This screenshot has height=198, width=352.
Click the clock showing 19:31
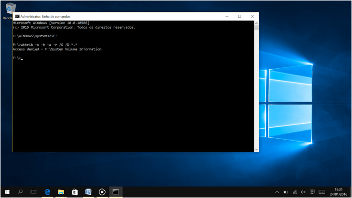[x=338, y=192]
